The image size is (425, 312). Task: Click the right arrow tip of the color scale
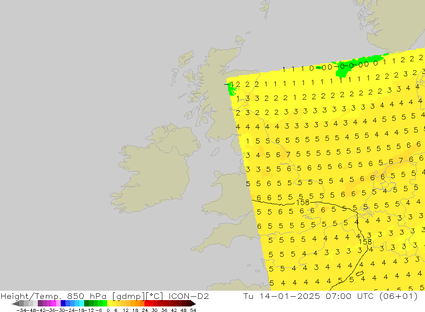193,303
